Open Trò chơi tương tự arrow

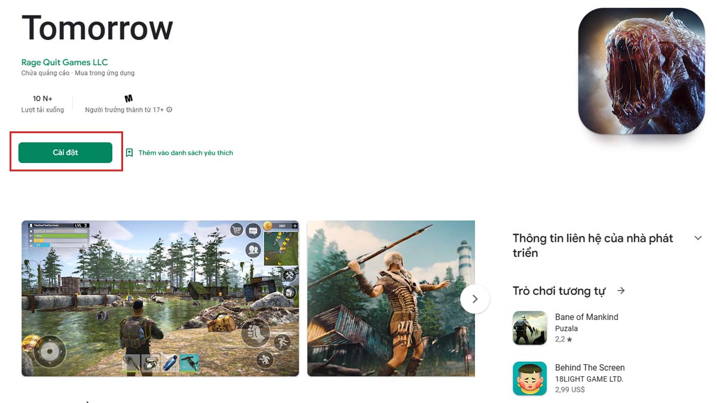pyautogui.click(x=621, y=291)
